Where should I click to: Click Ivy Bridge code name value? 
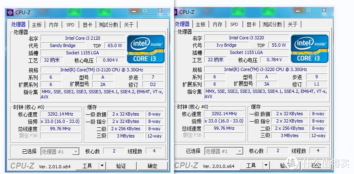227,45
